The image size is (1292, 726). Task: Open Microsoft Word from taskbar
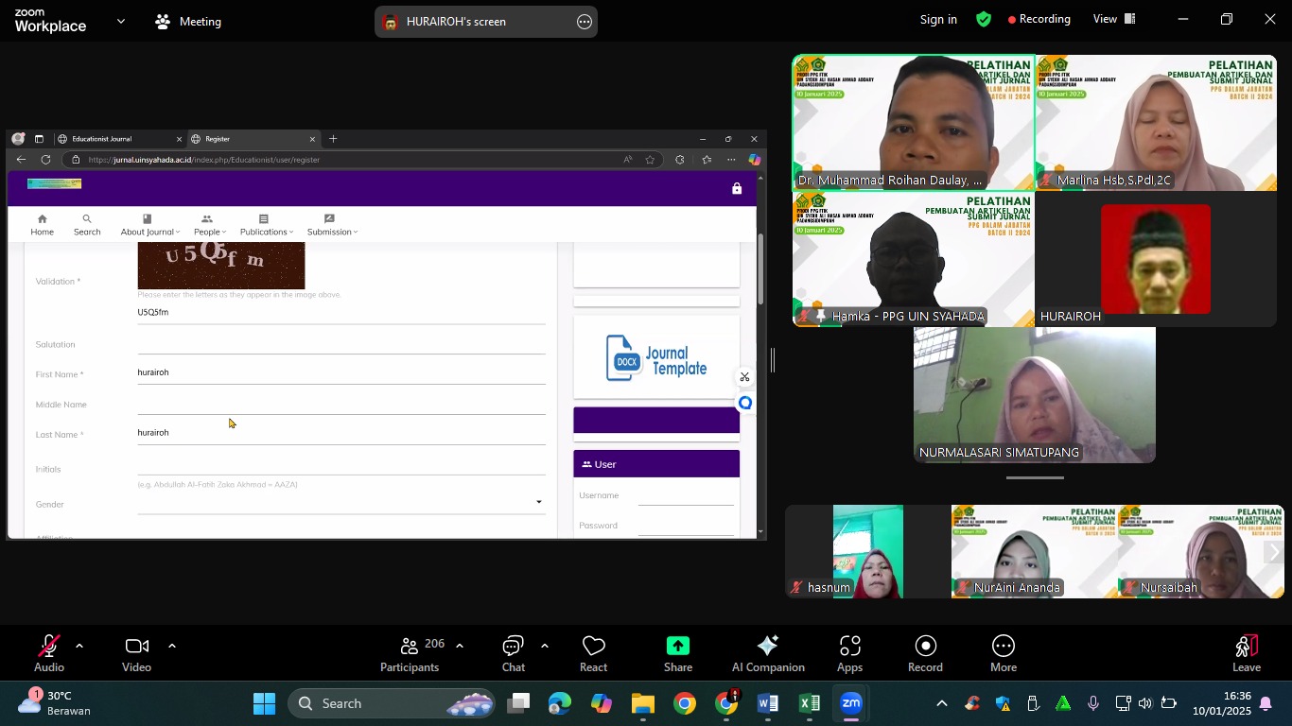768,703
